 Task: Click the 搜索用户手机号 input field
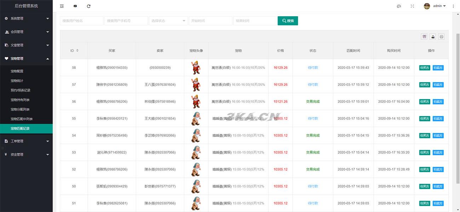pyautogui.click(x=126, y=21)
